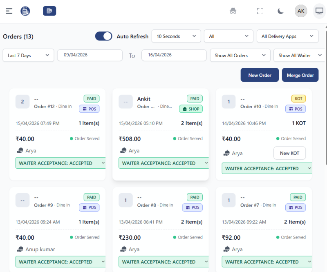
Task: Click the Orders (13) heading
Action: (18, 36)
